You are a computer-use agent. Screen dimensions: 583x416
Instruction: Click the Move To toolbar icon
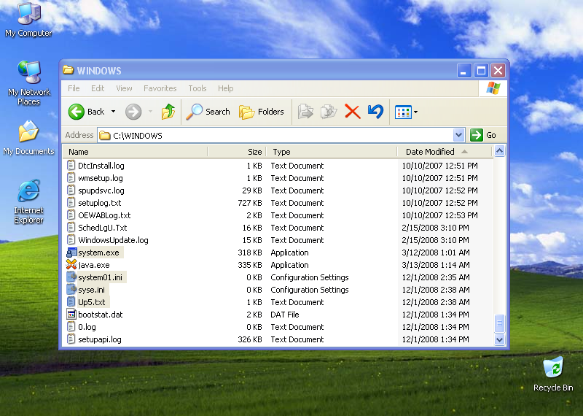pos(305,112)
